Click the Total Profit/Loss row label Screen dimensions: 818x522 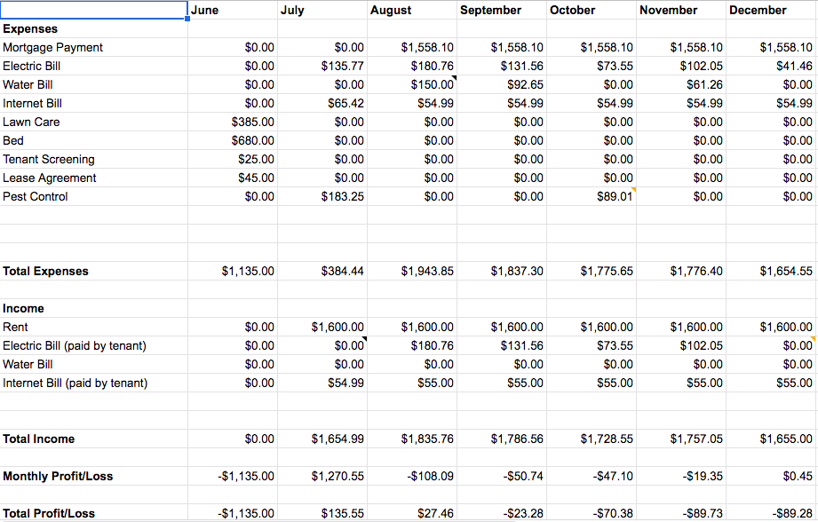(49, 514)
